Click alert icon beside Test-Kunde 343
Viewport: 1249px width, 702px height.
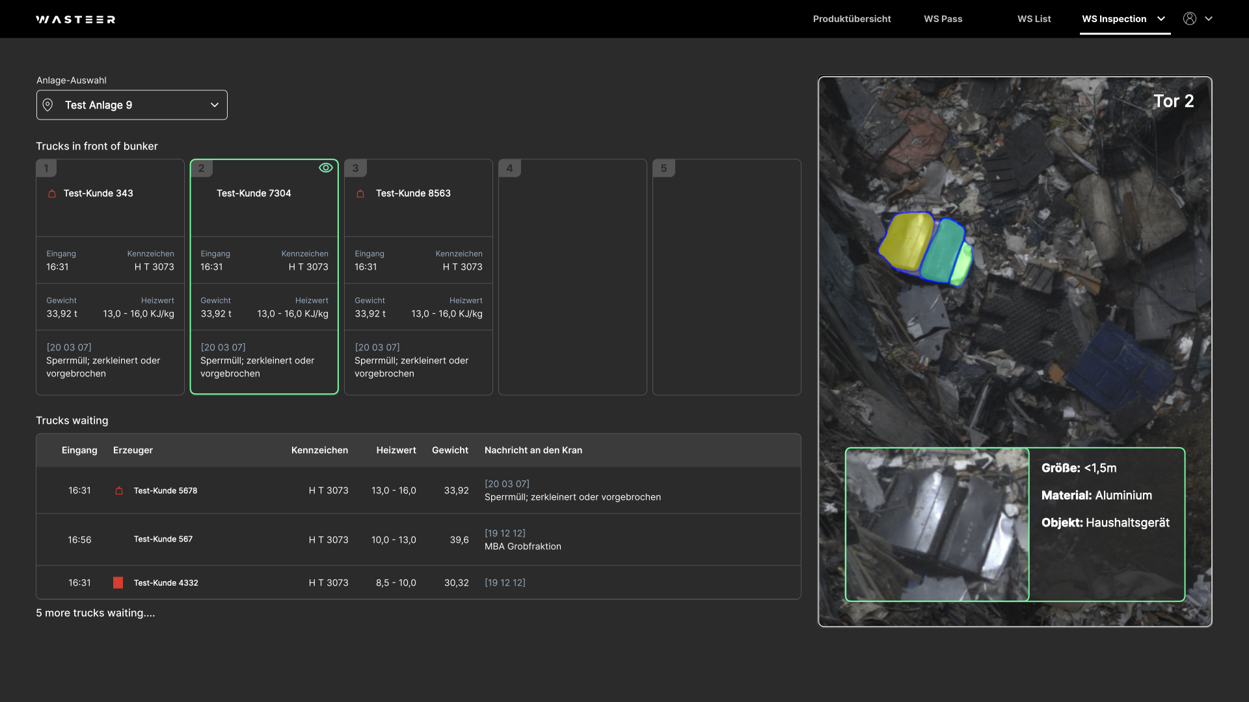52,194
